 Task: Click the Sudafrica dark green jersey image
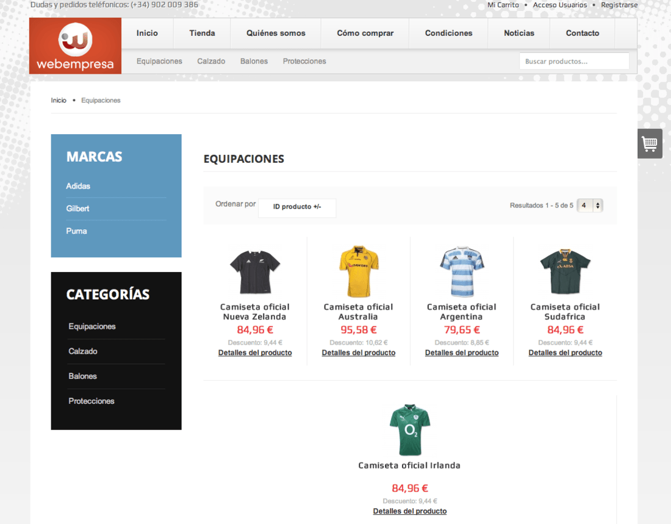click(x=565, y=271)
